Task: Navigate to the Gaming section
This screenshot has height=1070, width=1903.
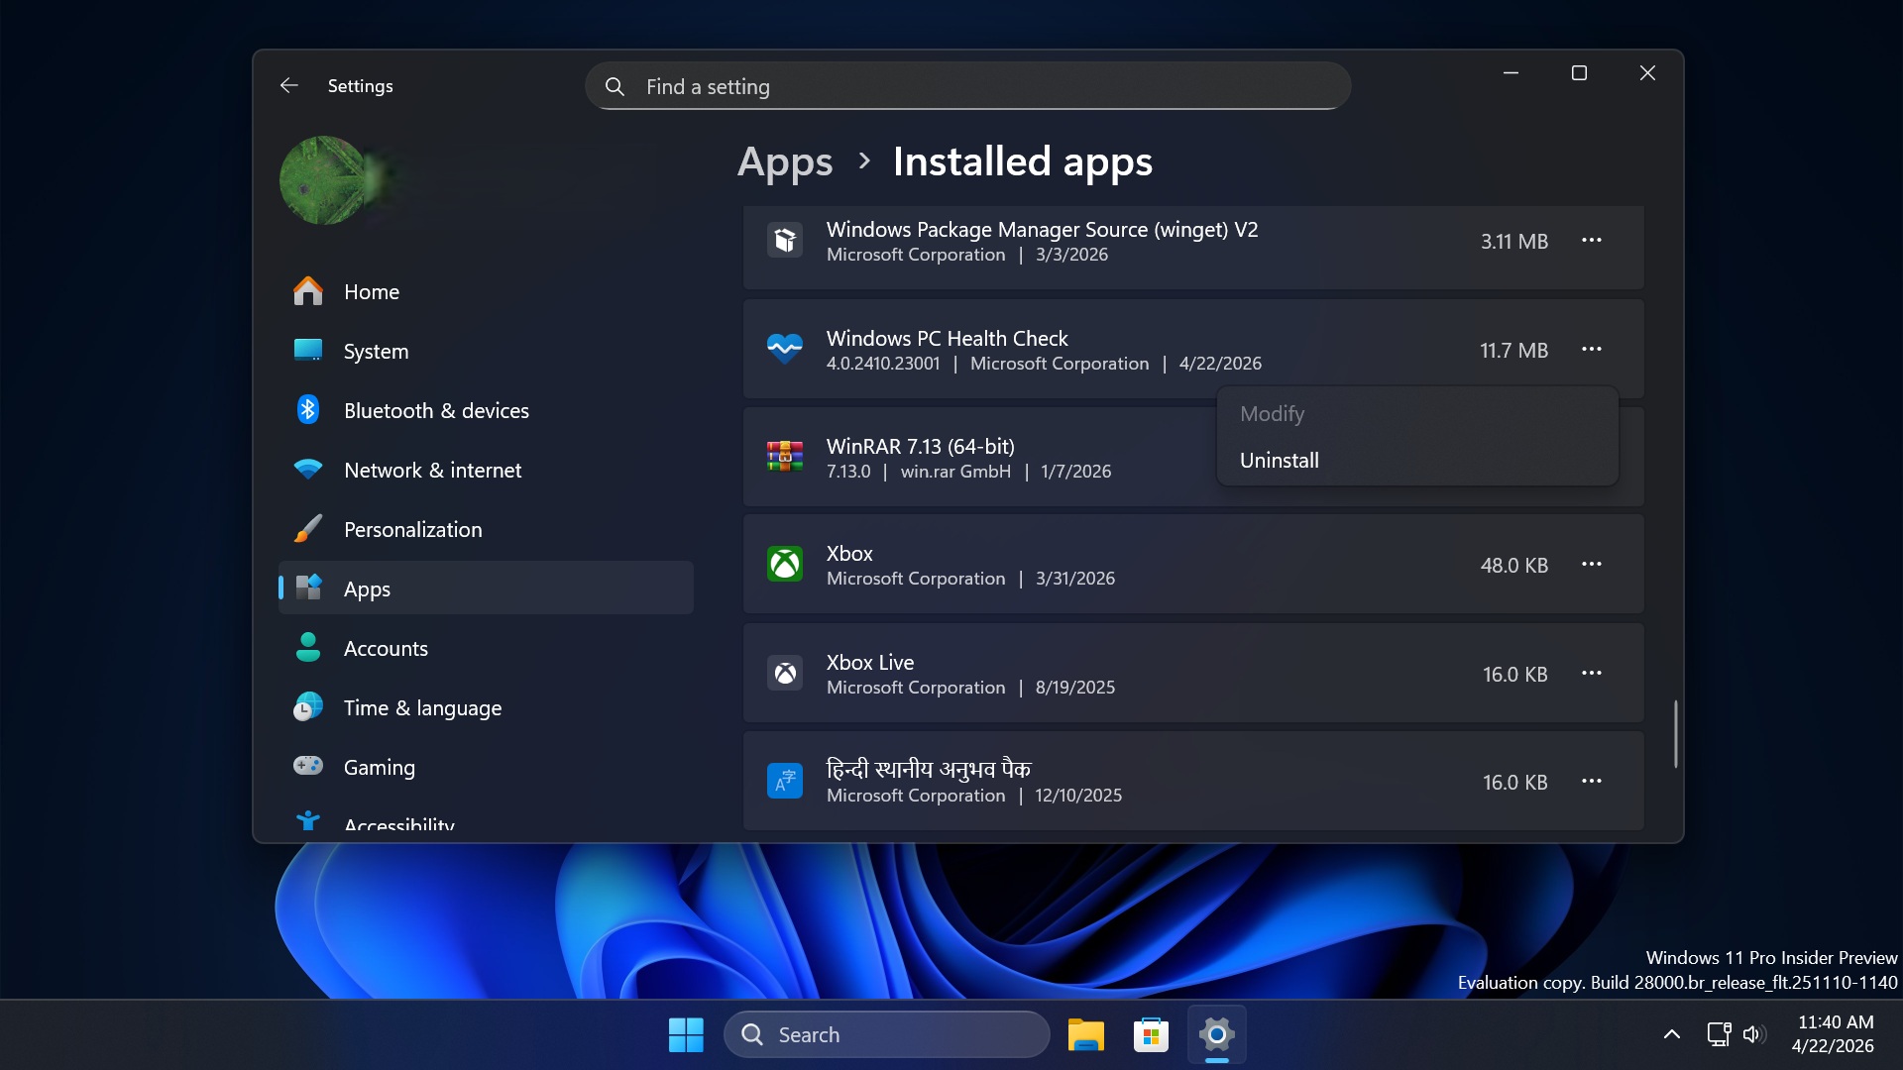Action: pyautogui.click(x=379, y=767)
